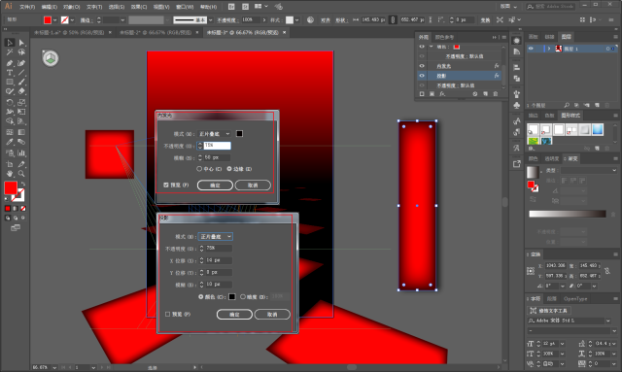622x372 pixels.
Task: Switch to the 图形样式 panel tab
Action: [x=570, y=116]
